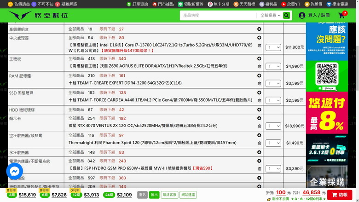Open quantity dropdown for CARDEA A440 SSD
Viewport: 359px width, 202px height.
[273, 100]
